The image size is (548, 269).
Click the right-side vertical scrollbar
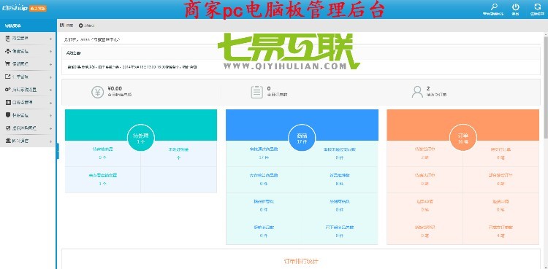(x=546, y=87)
